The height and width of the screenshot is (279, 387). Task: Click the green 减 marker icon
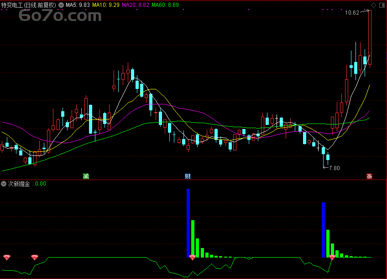pos(86,176)
